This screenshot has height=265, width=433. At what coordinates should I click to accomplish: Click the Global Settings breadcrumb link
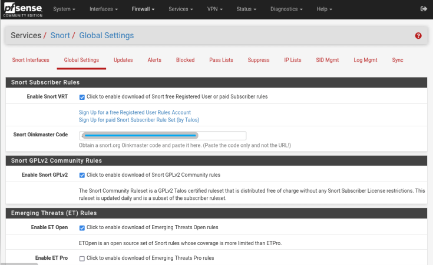pos(106,35)
